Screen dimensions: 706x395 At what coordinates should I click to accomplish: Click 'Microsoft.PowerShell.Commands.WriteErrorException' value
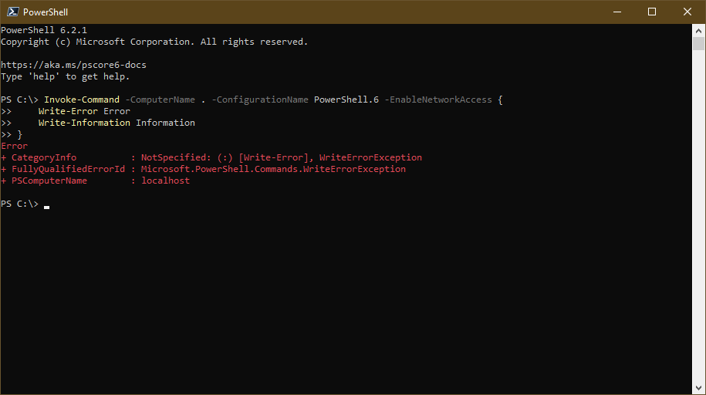coord(273,170)
